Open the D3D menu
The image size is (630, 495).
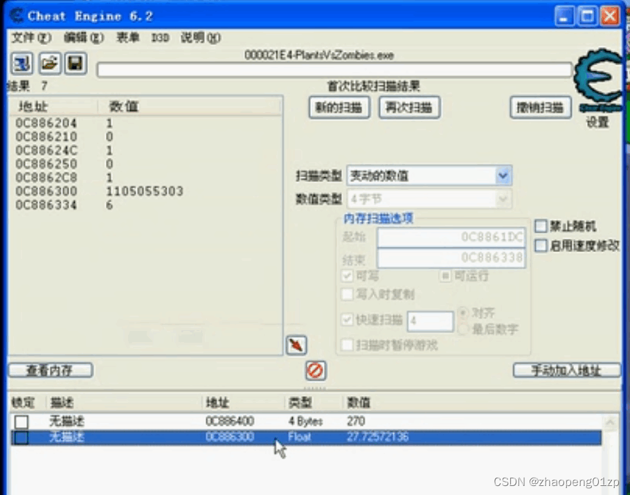159,38
